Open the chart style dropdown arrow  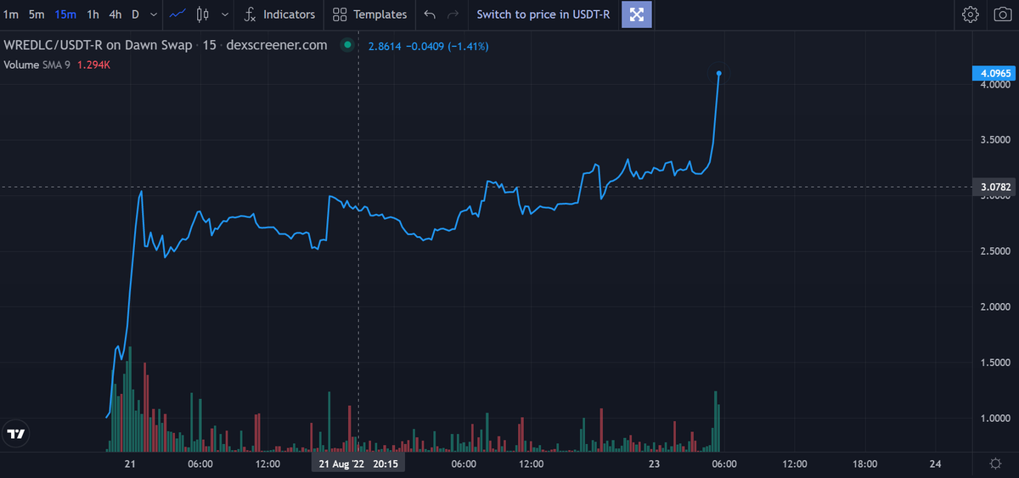click(x=224, y=14)
